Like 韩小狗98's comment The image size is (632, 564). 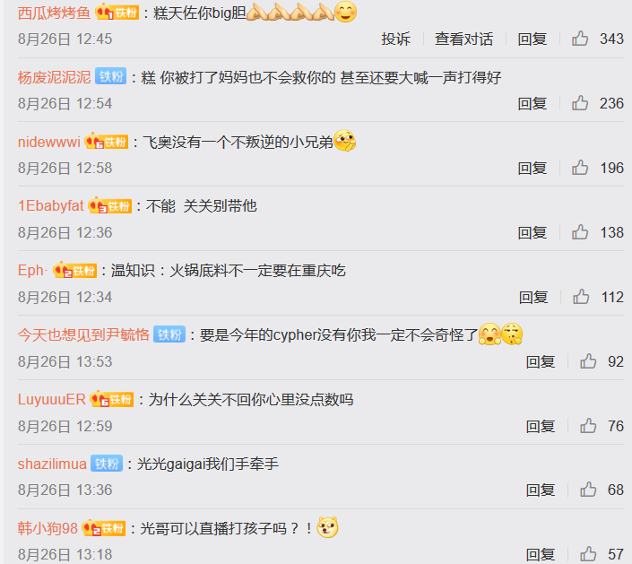click(588, 554)
